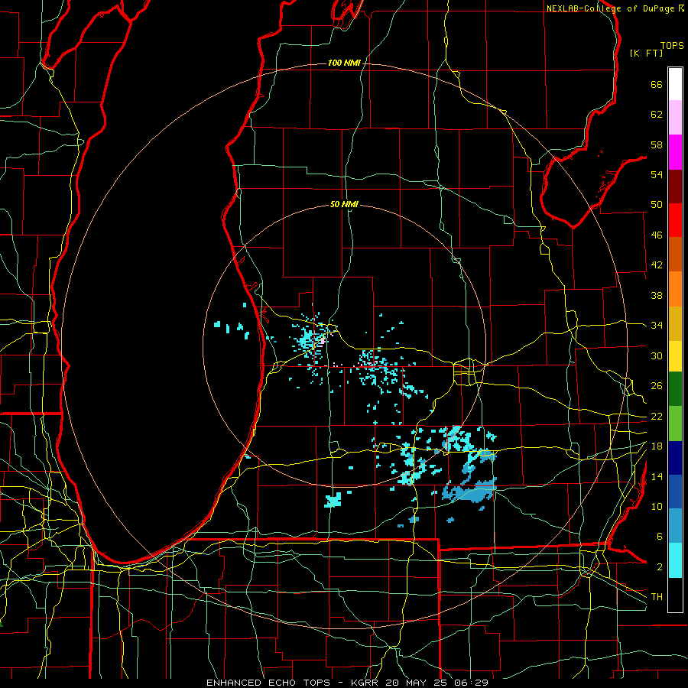Click the black swatch beside the TH label
This screenshot has height=688, width=688.
coord(675,595)
